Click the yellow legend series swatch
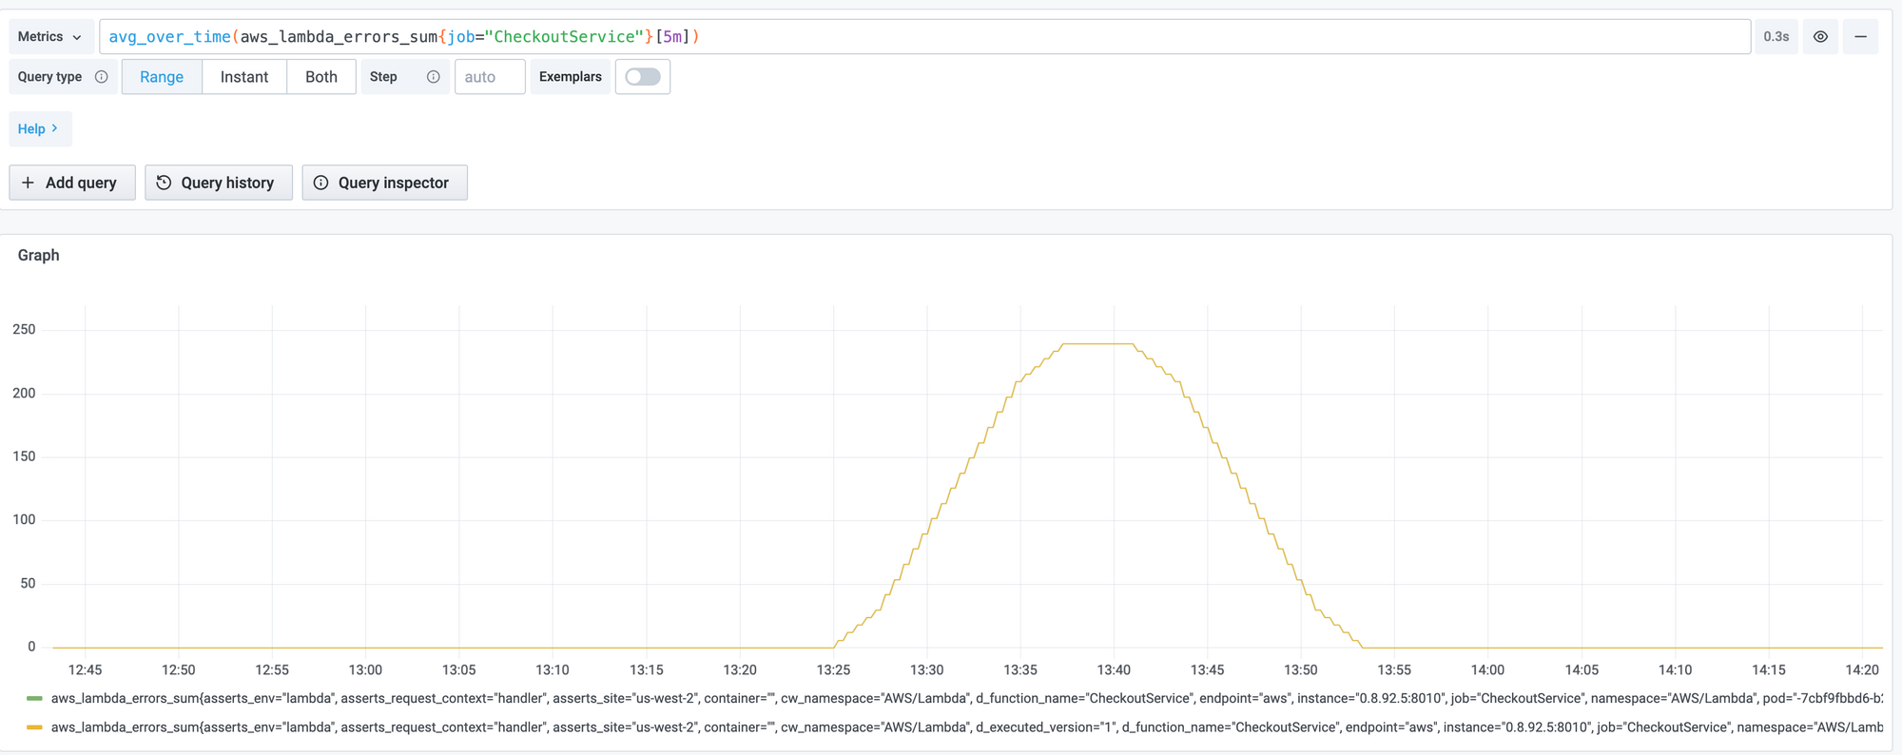The width and height of the screenshot is (1902, 755). click(x=34, y=727)
